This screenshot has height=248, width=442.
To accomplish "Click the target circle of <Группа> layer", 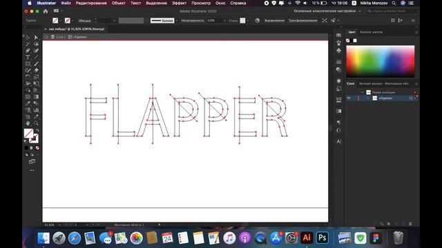I will [411, 98].
